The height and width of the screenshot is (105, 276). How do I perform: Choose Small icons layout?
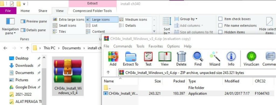click(64, 26)
